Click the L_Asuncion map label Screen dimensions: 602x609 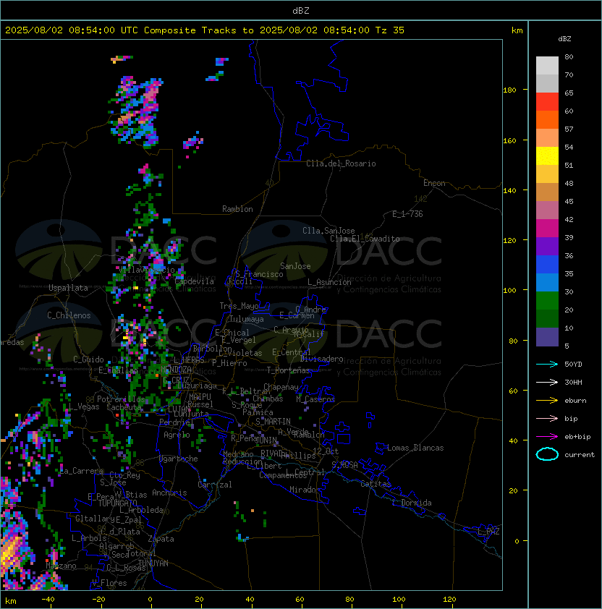329,282
